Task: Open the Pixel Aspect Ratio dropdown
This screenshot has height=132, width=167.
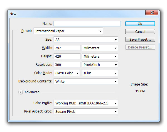Action: 86,111
